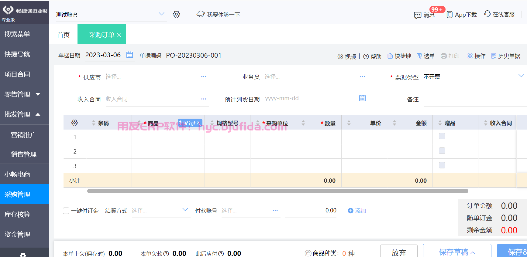Tick the 赠品 checkbox in row 1
Viewport: 527px width, 257px height.
click(x=442, y=136)
